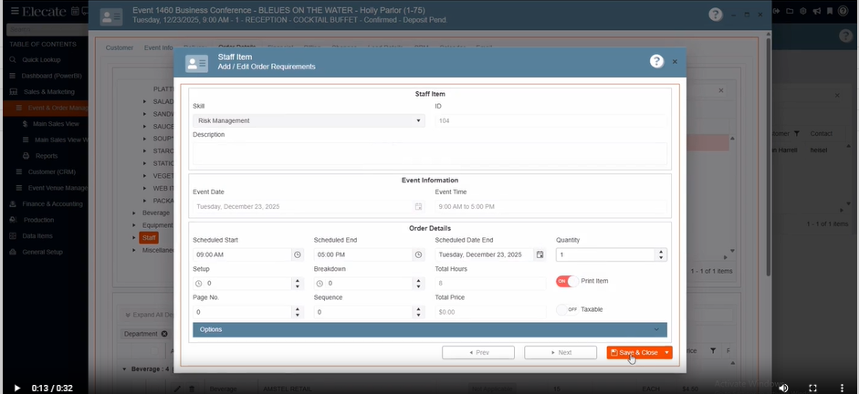Toggle the Print Item switch off
The image size is (859, 394).
tap(567, 281)
